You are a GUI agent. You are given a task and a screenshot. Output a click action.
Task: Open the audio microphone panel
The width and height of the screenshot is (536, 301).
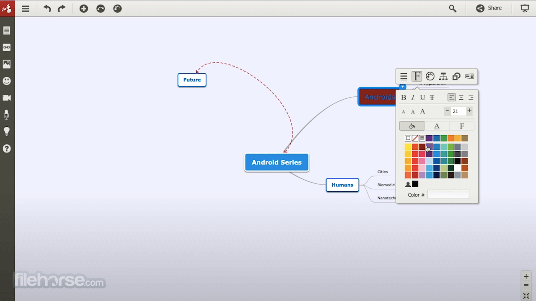click(x=7, y=115)
